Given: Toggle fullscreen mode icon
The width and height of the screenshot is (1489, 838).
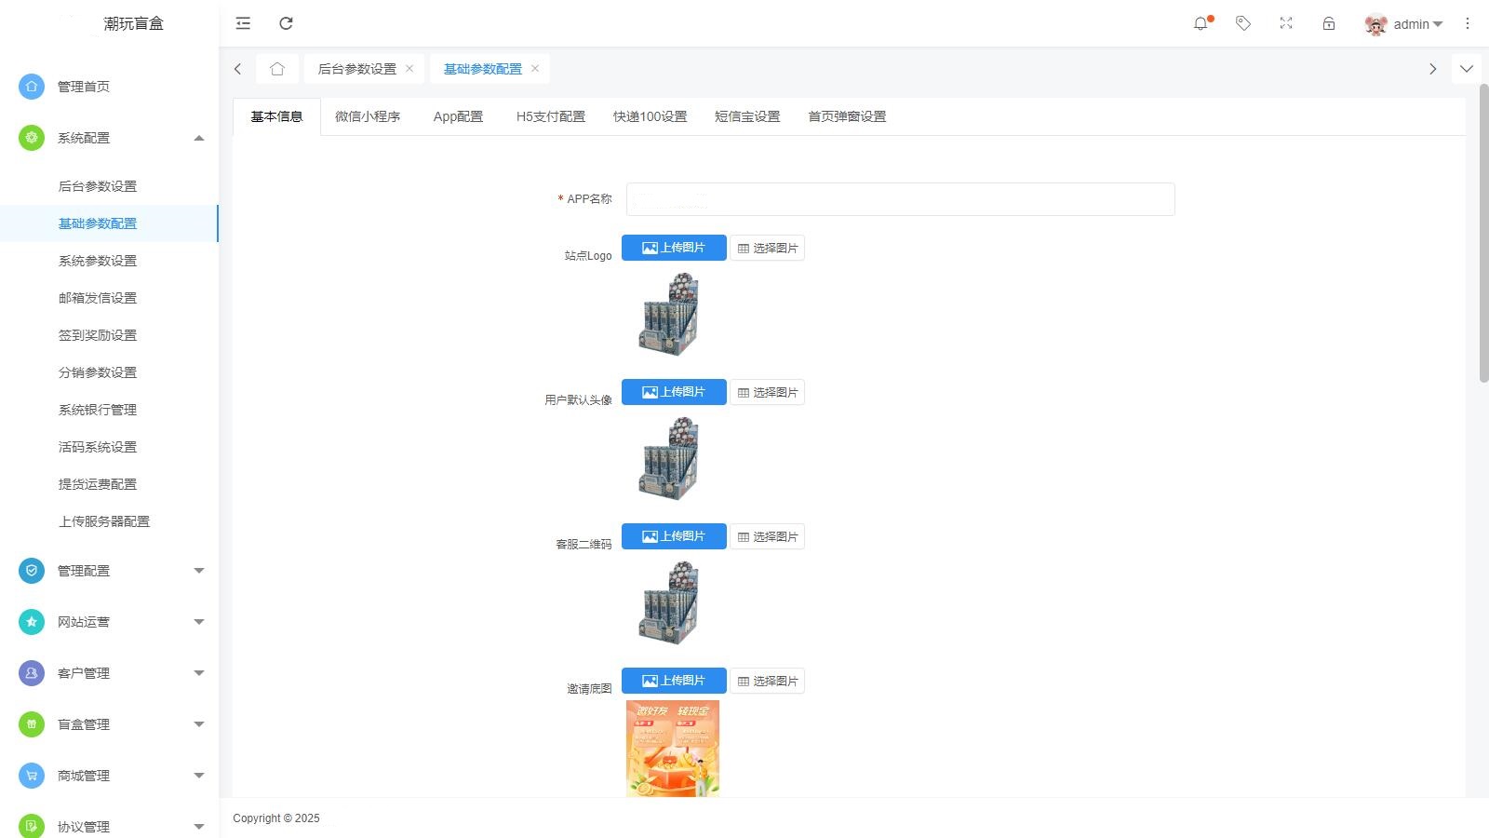Looking at the screenshot, I should click(x=1286, y=23).
